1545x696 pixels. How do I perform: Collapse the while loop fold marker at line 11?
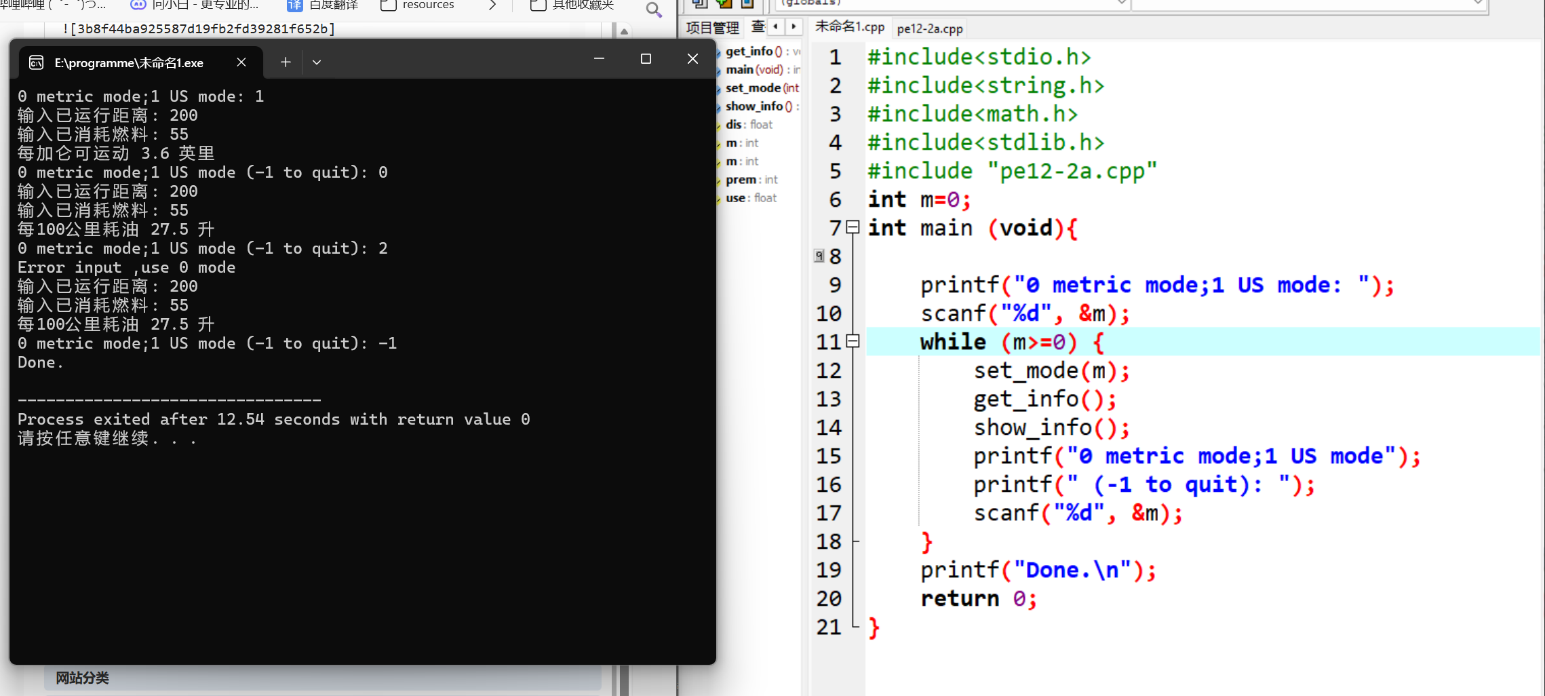853,341
